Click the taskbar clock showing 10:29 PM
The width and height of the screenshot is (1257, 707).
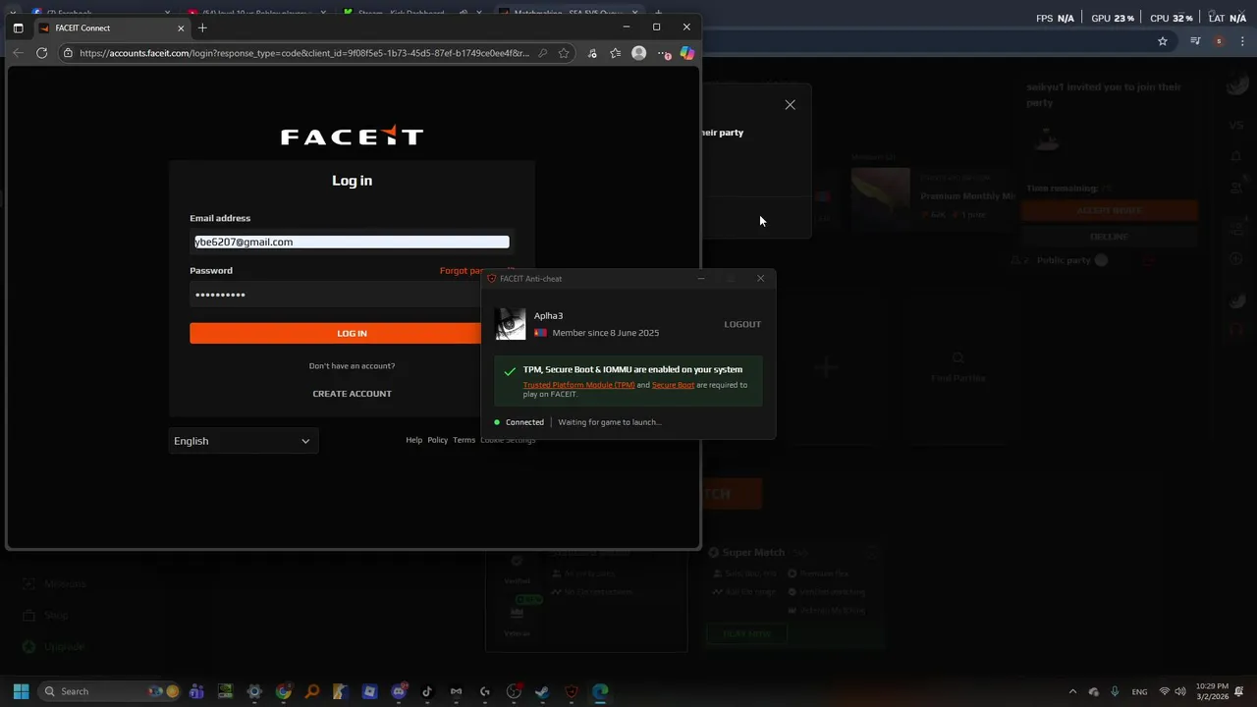[x=1213, y=691]
